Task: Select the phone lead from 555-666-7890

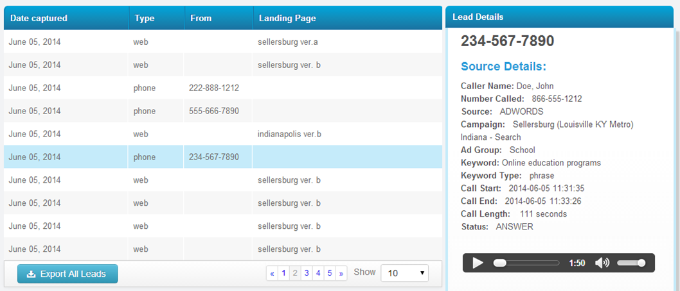Action: pyautogui.click(x=223, y=111)
